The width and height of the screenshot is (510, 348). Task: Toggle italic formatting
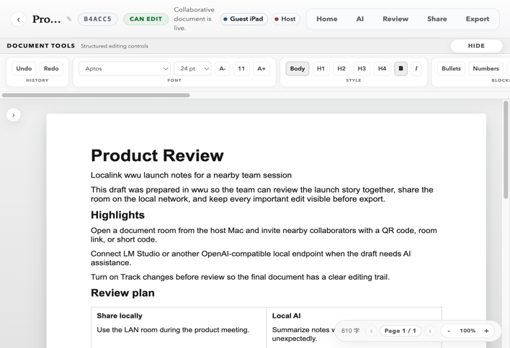pyautogui.click(x=416, y=68)
